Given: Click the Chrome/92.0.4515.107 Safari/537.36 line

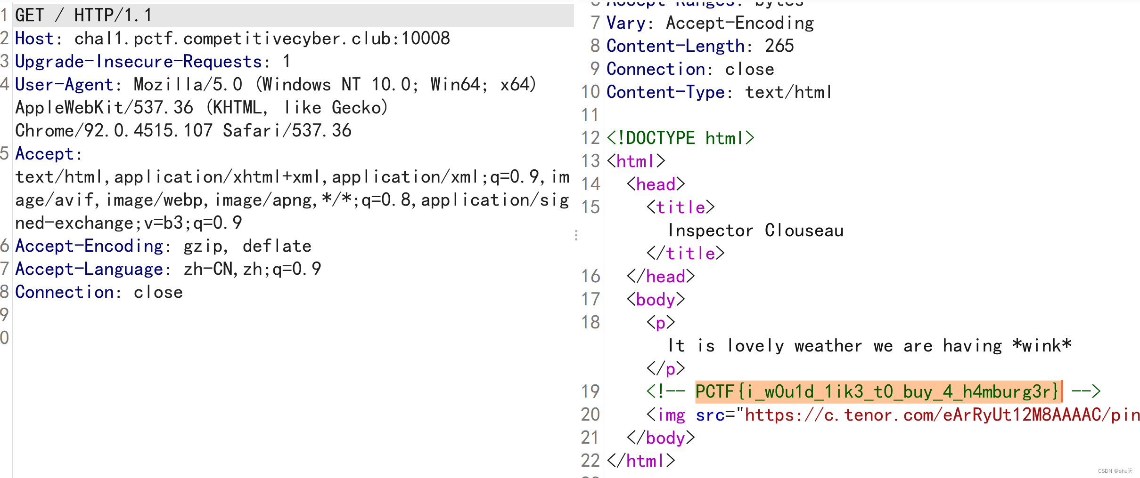Looking at the screenshot, I should point(183,131).
